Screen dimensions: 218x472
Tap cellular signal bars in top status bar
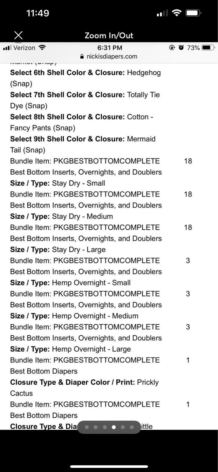162,13
